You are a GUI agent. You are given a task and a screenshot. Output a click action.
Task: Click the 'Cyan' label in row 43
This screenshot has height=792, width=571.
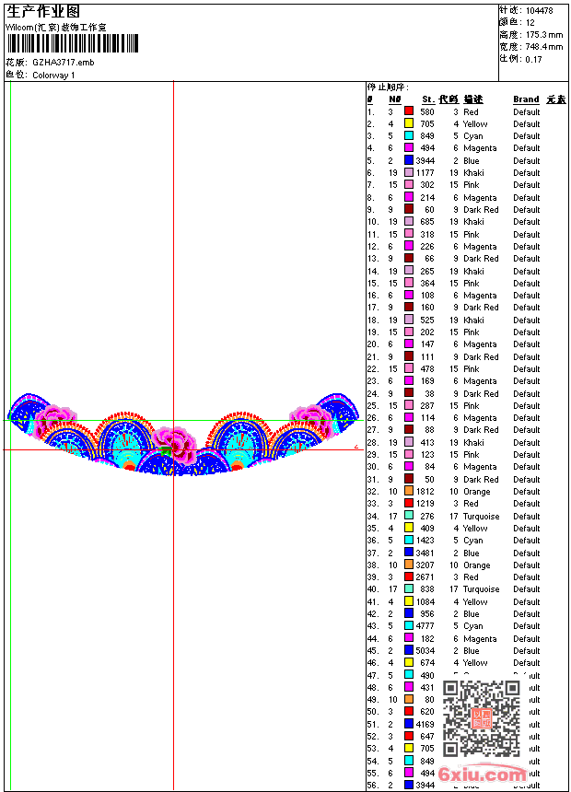pyautogui.click(x=473, y=626)
